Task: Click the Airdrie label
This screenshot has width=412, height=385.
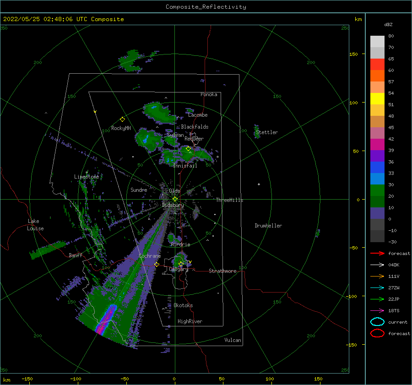Action: point(180,244)
